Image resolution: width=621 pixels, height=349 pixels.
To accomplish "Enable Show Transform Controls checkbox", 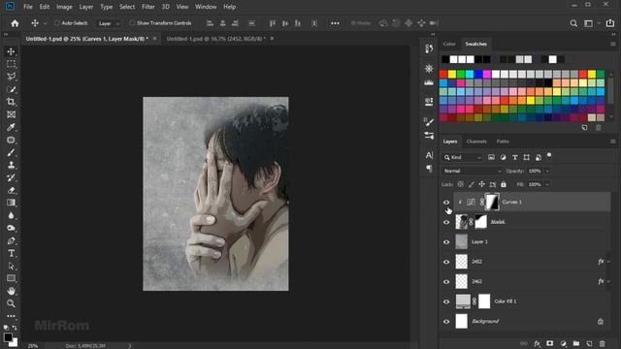I will [x=132, y=23].
